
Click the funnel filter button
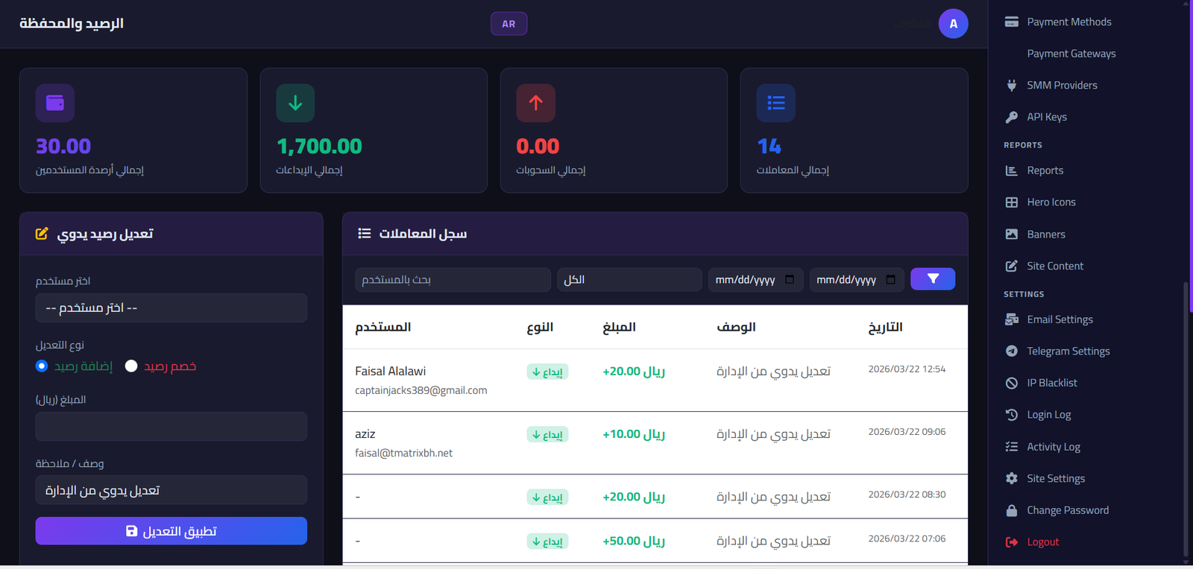pos(932,279)
